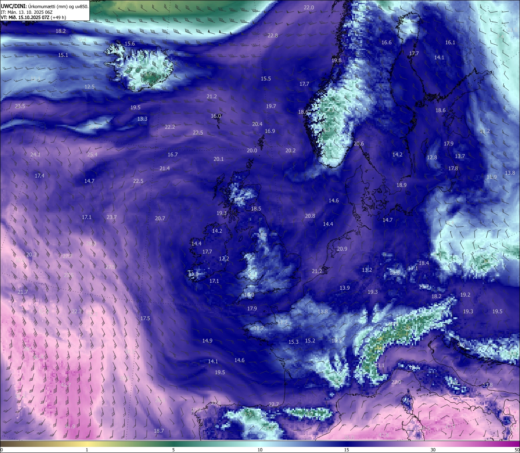Image resolution: width=520 pixels, height=453 pixels.
Task: Select the IT: Mán. 13. 10. 2025 06Z line
Action: coord(26,12)
